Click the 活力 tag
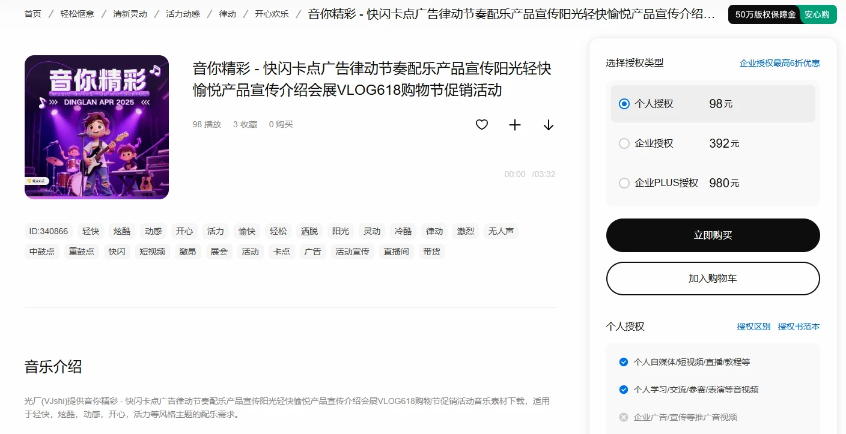846x434 pixels. coord(216,231)
